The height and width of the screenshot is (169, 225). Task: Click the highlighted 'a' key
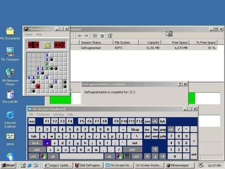(x=47, y=143)
